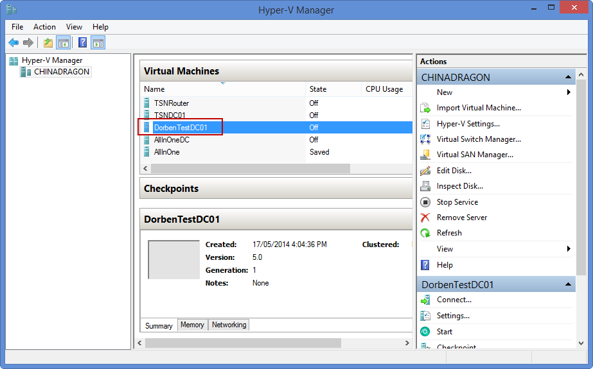The height and width of the screenshot is (369, 593).
Task: Open the File menu
Action: (x=17, y=27)
